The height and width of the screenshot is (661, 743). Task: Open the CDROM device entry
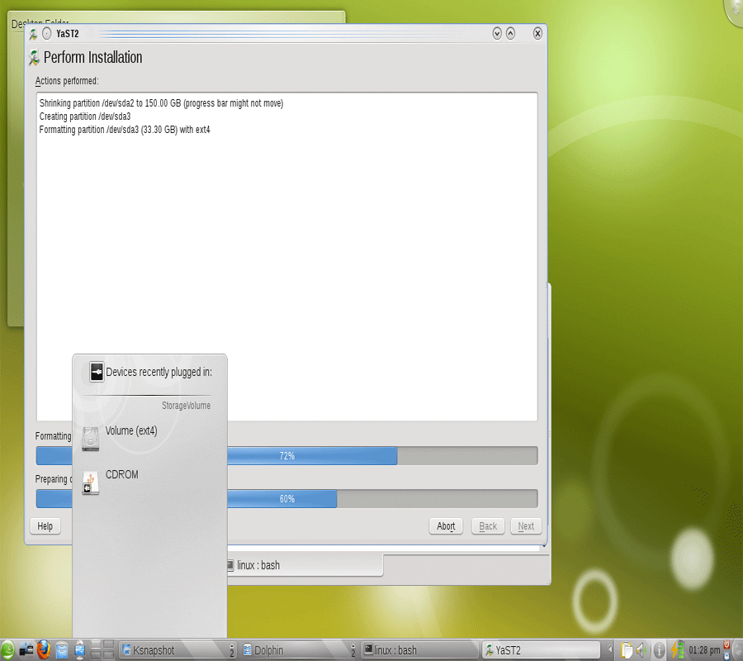(x=149, y=483)
